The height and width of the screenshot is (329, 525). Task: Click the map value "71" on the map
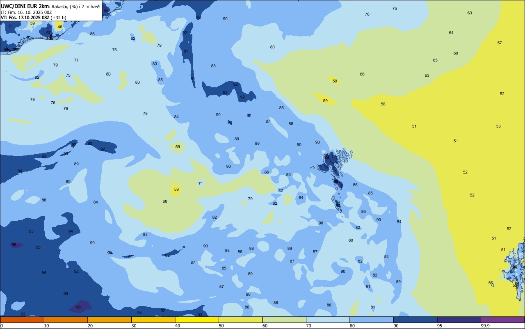201,184
